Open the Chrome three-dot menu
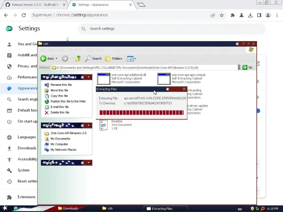283x212 pixels. click(x=277, y=15)
